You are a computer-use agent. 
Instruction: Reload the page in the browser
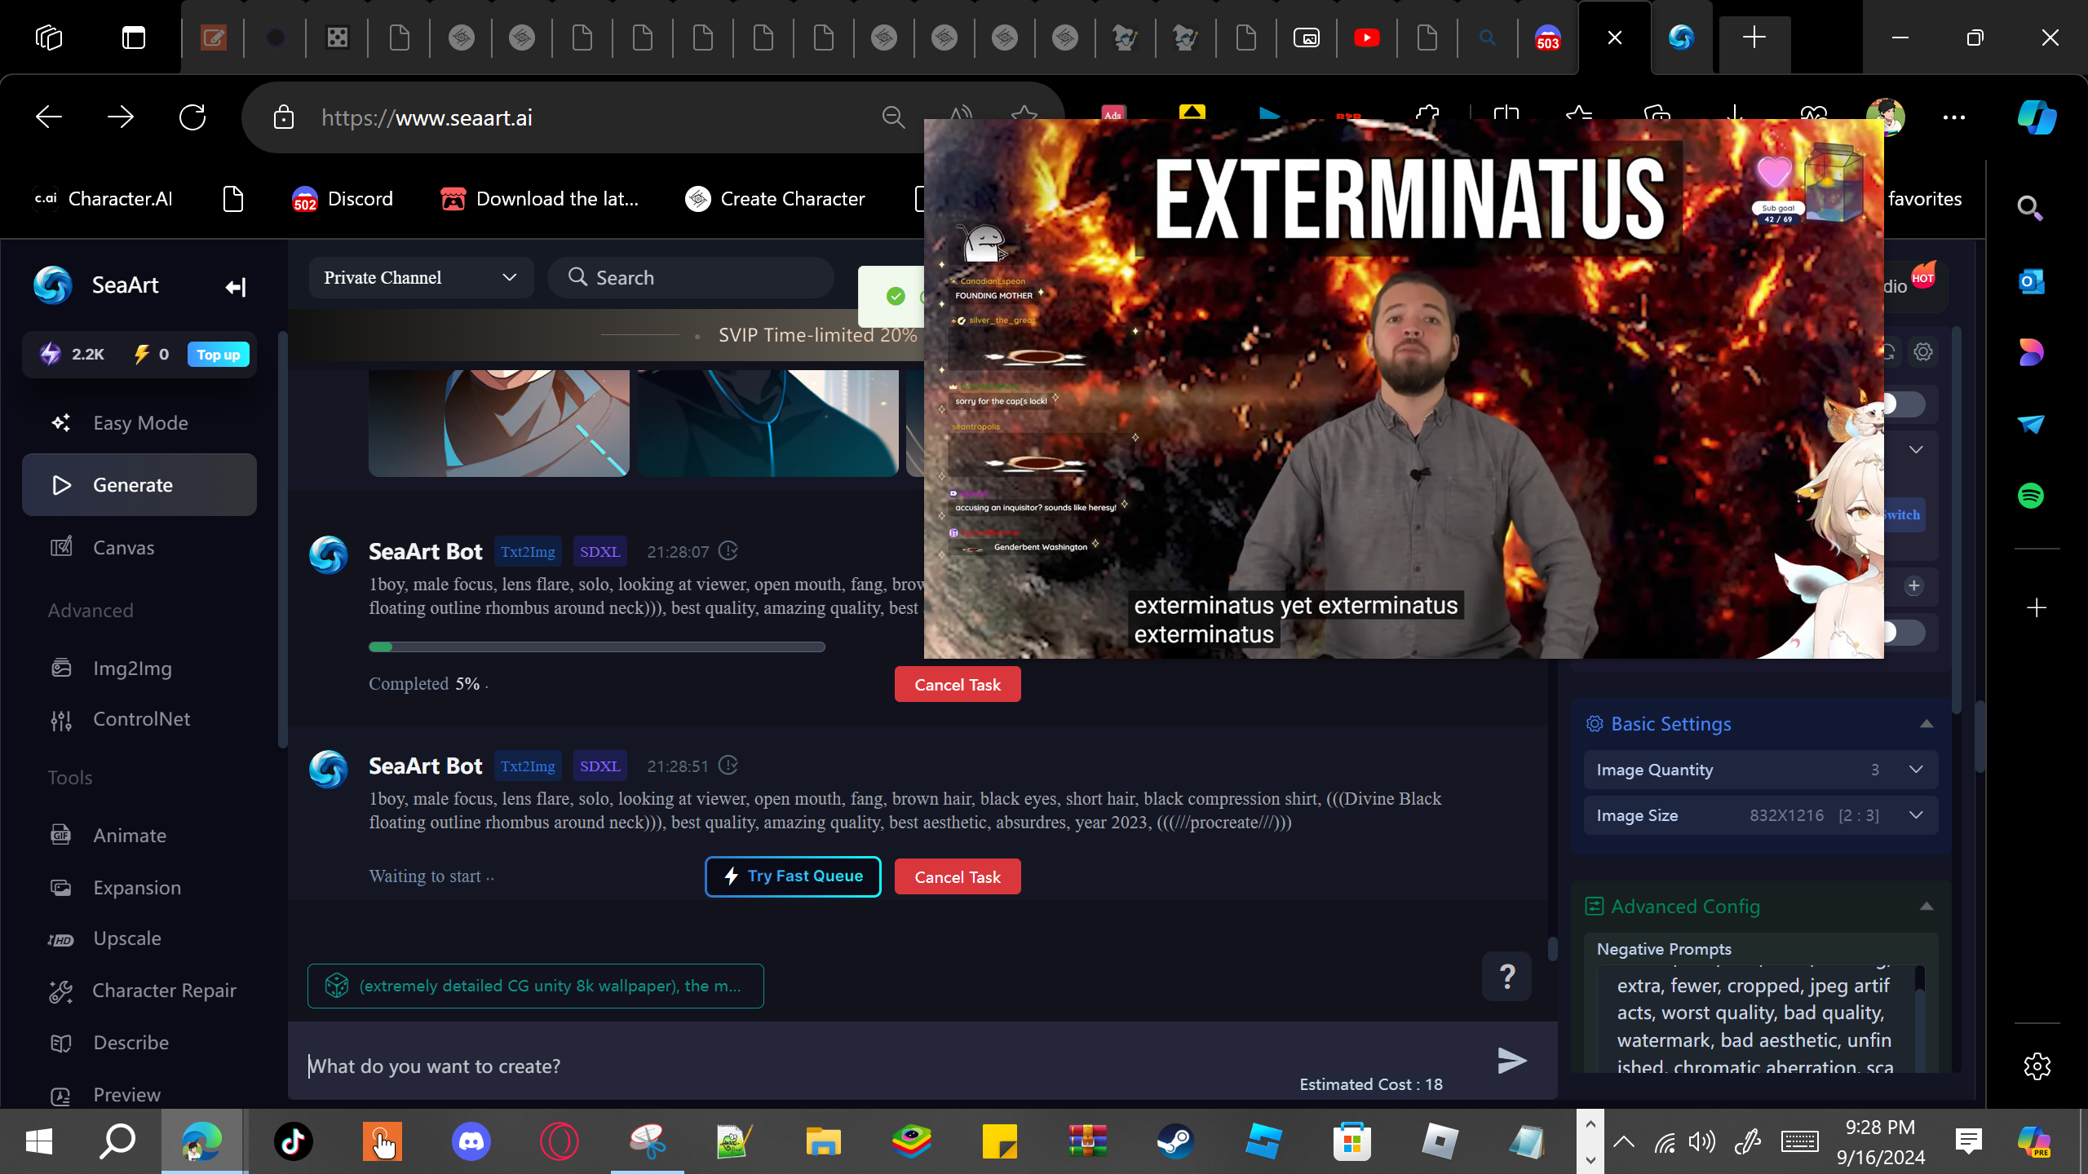(192, 117)
